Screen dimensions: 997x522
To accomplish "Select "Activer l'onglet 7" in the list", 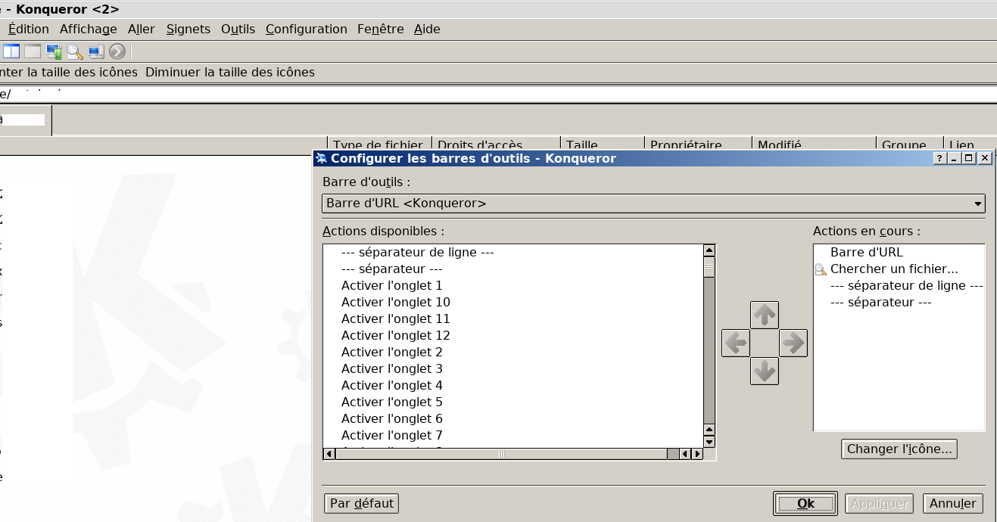I will (392, 435).
